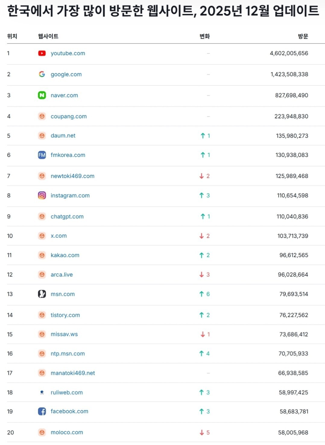The width and height of the screenshot is (325, 445).
Task: Click the 웹사이트 column header
Action: 48,37
